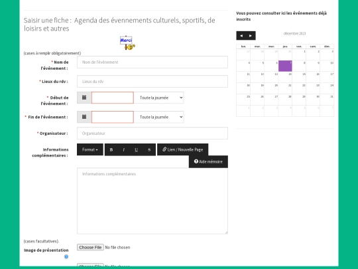The width and height of the screenshot is (358, 269).
Task: Select December 9 in calendar
Action: [313, 66]
